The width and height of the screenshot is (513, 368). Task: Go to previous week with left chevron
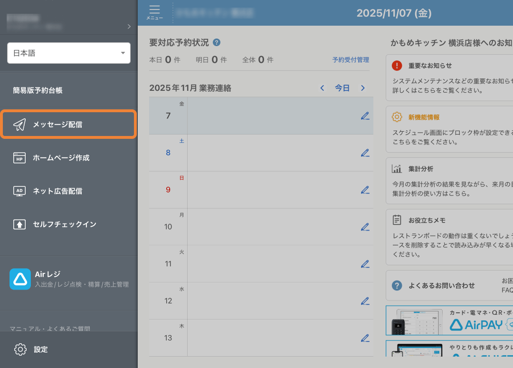click(x=322, y=88)
